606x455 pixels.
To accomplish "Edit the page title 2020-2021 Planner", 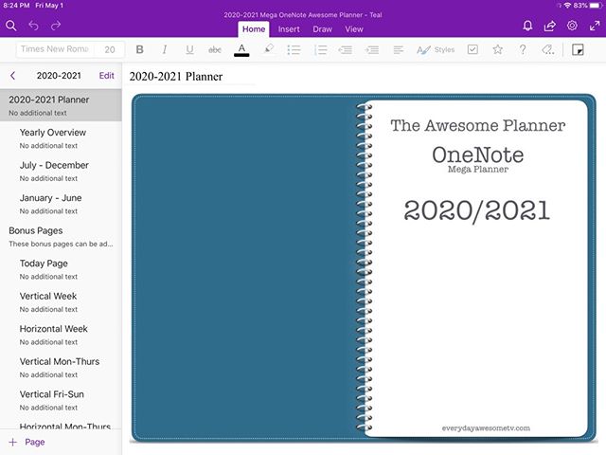I will click(x=176, y=76).
